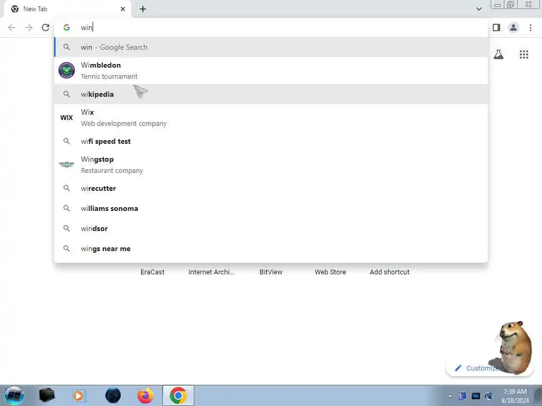The width and height of the screenshot is (542, 406).
Task: Choose the Wimbledon tennis tournament suggestion
Action: pos(271,70)
